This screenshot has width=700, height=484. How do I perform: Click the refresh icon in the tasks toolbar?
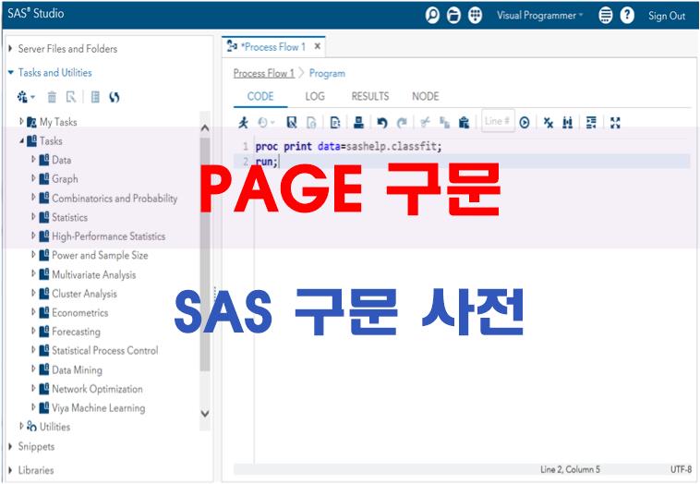pos(115,96)
